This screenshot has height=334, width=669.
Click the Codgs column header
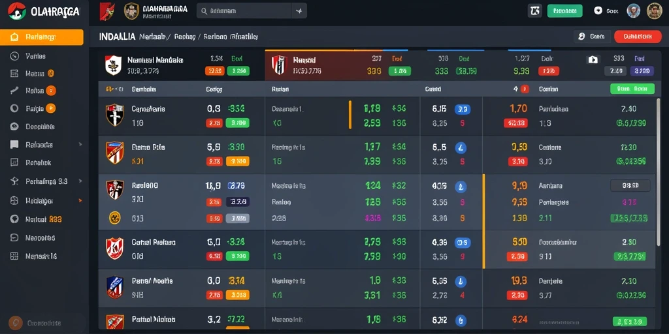click(214, 89)
